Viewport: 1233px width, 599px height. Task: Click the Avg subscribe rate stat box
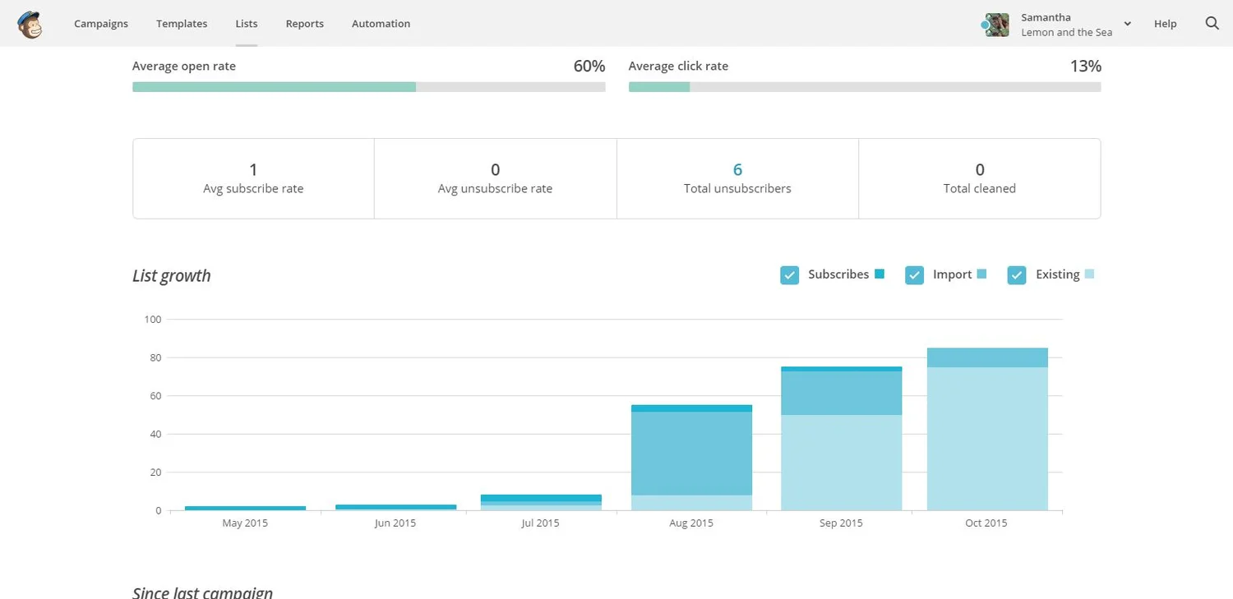point(252,177)
